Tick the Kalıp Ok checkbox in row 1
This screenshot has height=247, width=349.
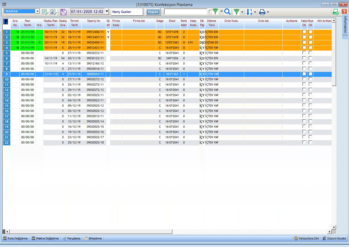[x=304, y=32]
